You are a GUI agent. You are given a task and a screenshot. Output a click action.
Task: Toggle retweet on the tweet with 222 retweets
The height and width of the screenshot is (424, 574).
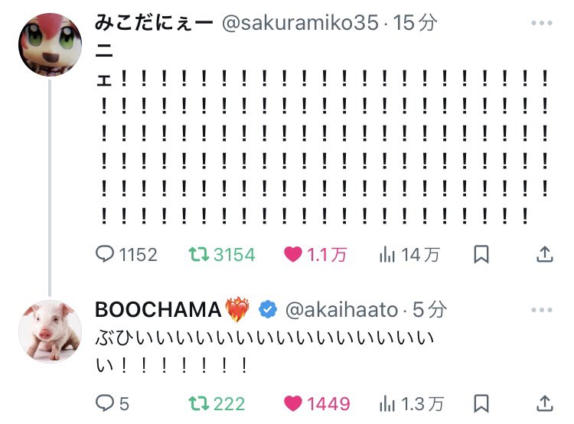(217, 403)
